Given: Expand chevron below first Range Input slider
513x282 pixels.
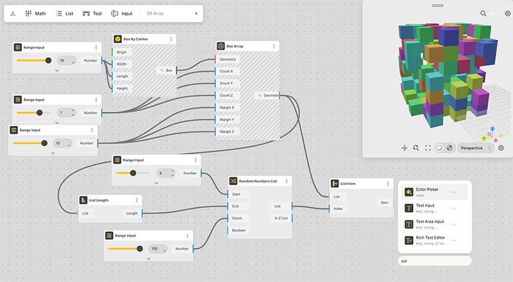Looking at the screenshot, I should 57,70.
